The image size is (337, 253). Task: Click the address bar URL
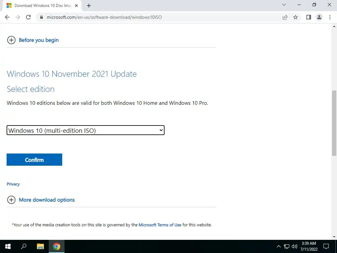[104, 17]
